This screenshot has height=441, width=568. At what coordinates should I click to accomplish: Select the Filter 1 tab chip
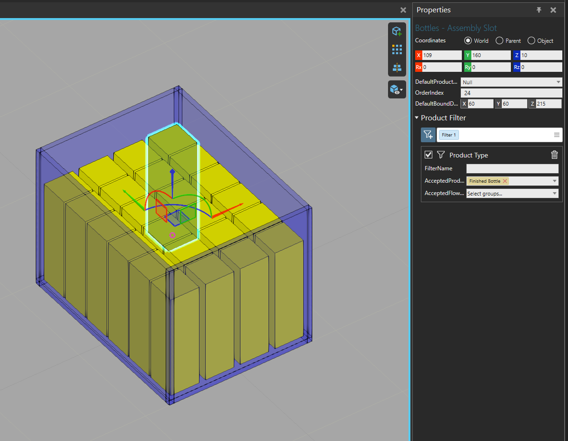point(448,135)
